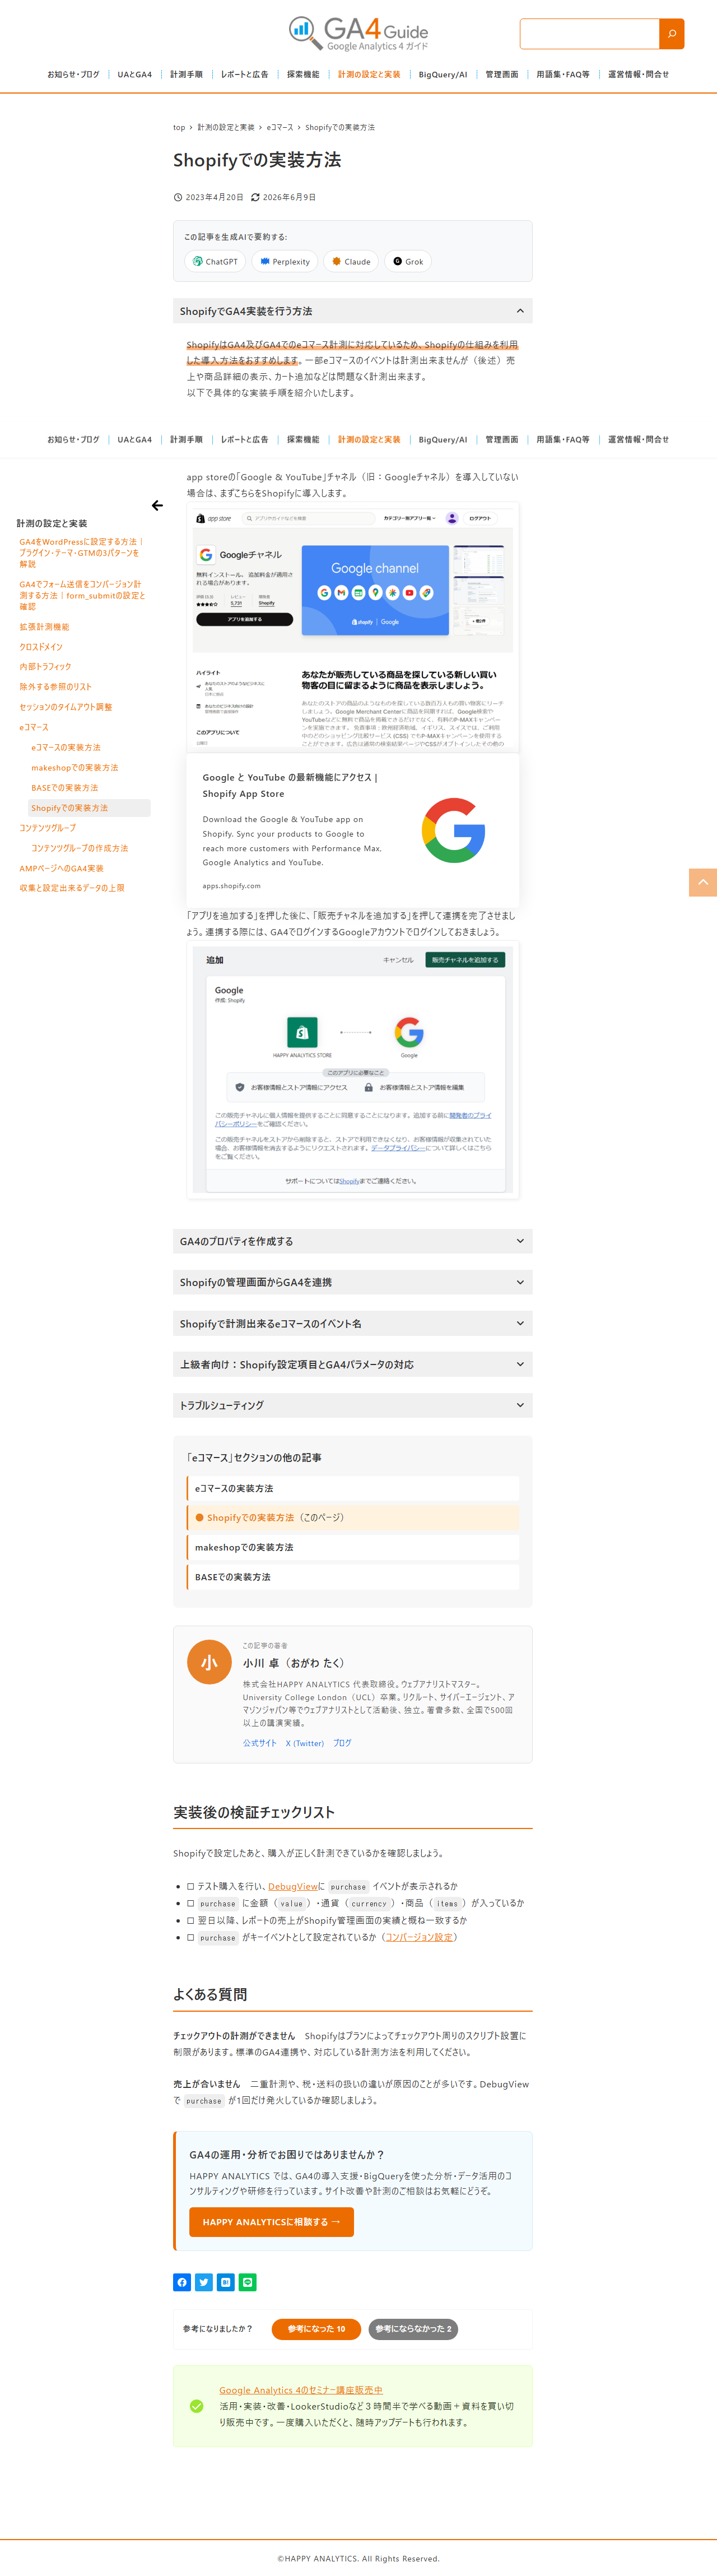Open GA4をWordPressに設定する方法 in sidebar
The width and height of the screenshot is (717, 2576).
tap(81, 553)
